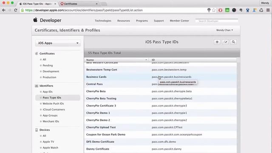272x153 pixels.
Task: Select the DFS Demo Certificate row
Action: tap(161, 142)
